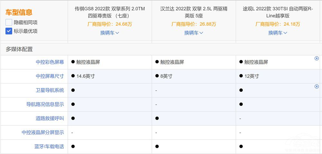Open 汉兰达 2022款 model title link
Viewport: 322px width, 154px height.
click(x=194, y=12)
